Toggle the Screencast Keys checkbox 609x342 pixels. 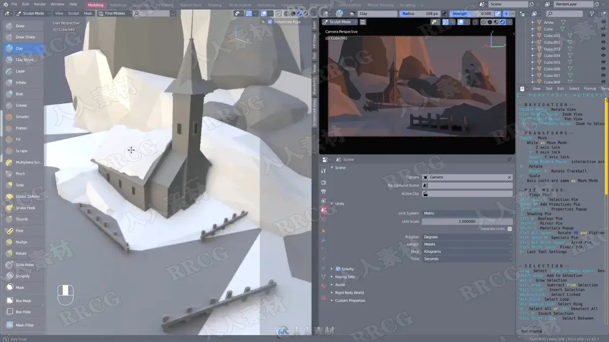(269, 22)
